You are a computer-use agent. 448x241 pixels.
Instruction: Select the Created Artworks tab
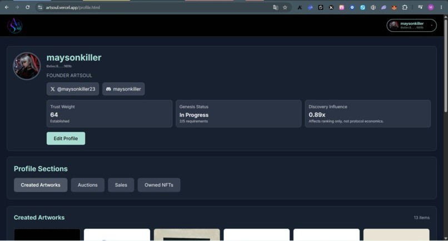[x=41, y=185]
